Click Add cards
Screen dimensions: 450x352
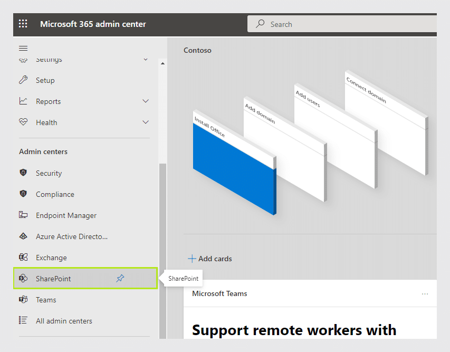pyautogui.click(x=210, y=259)
